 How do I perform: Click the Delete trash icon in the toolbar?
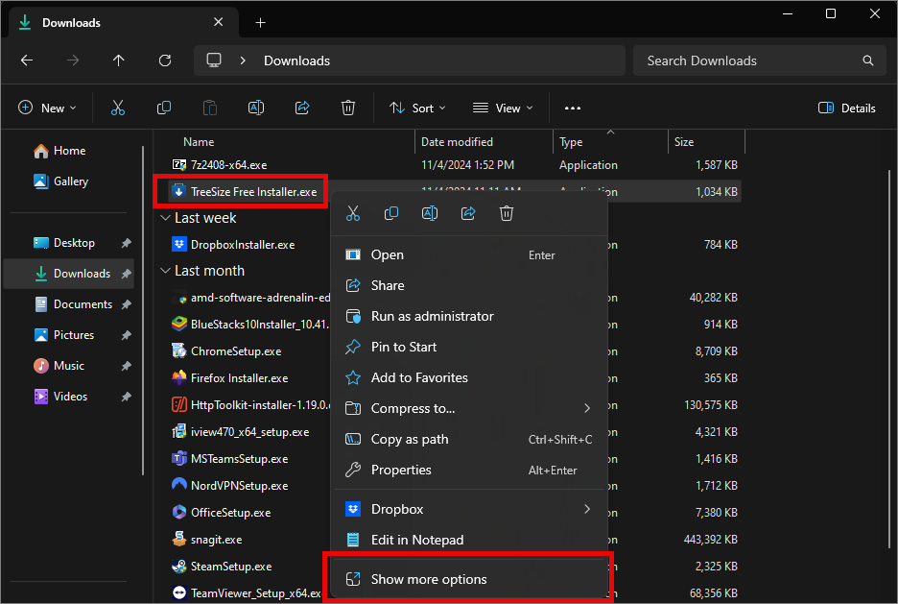pos(348,108)
